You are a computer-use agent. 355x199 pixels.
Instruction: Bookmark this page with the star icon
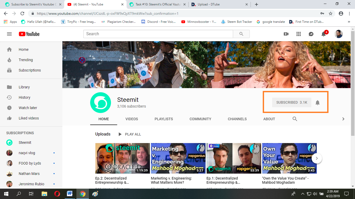point(331,13)
